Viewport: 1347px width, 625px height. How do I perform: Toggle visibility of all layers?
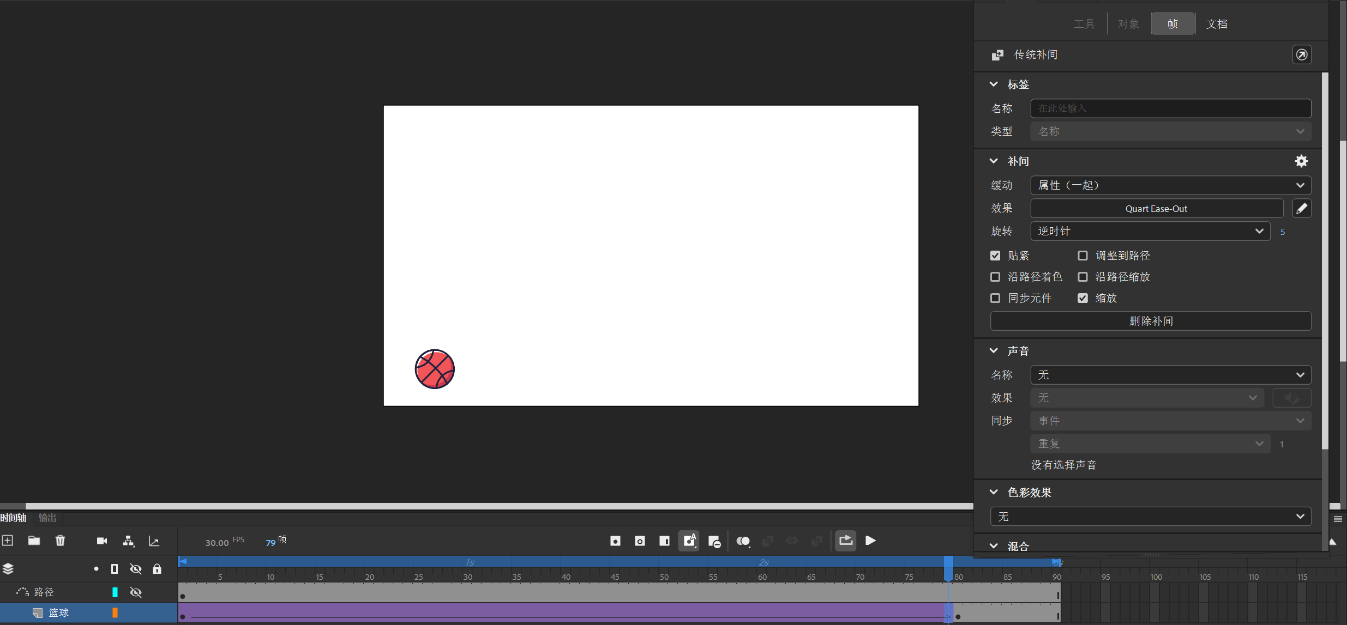coord(136,569)
